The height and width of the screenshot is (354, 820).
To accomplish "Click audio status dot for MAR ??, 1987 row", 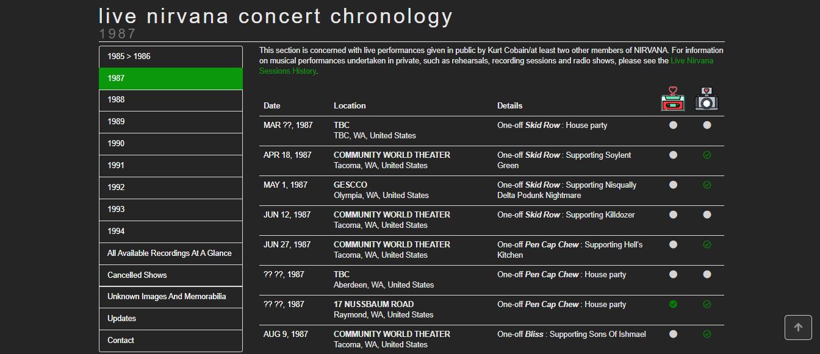I will [x=673, y=125].
